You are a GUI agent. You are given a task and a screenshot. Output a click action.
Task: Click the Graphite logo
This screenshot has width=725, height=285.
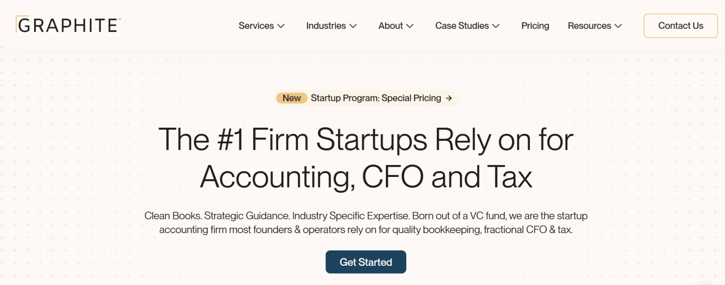pyautogui.click(x=68, y=25)
